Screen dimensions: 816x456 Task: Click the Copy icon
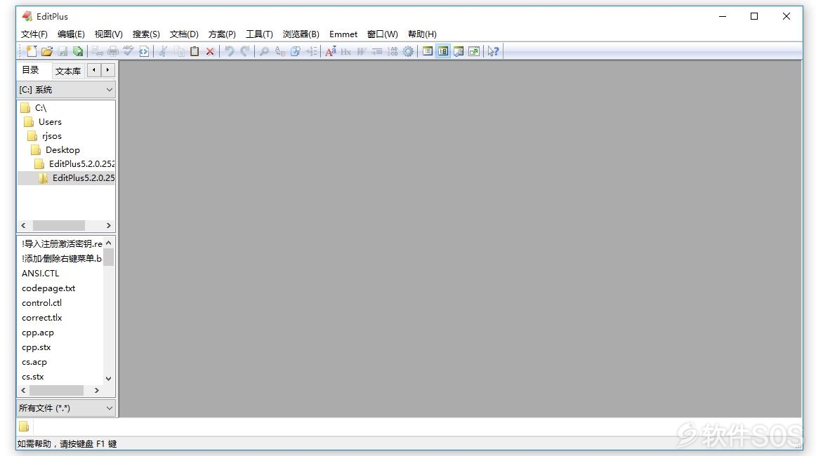click(179, 51)
